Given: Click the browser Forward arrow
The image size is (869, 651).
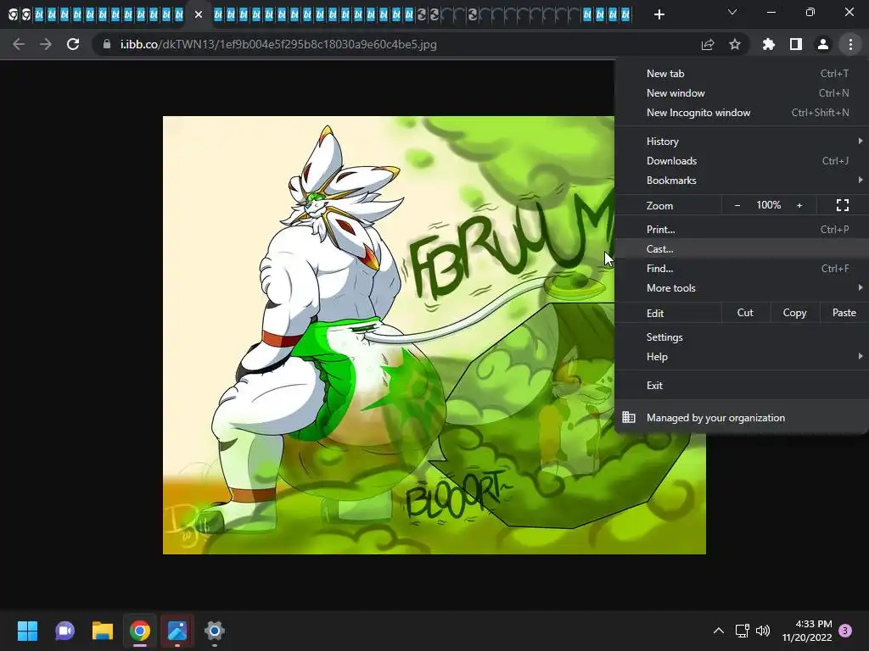Looking at the screenshot, I should pyautogui.click(x=46, y=44).
